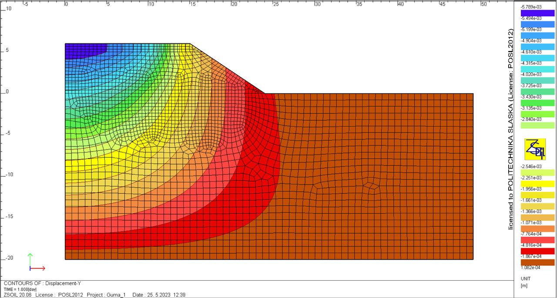This screenshot has height=298, width=557.
Task: Click the ZSoil logo in the legend
Action: [535, 149]
